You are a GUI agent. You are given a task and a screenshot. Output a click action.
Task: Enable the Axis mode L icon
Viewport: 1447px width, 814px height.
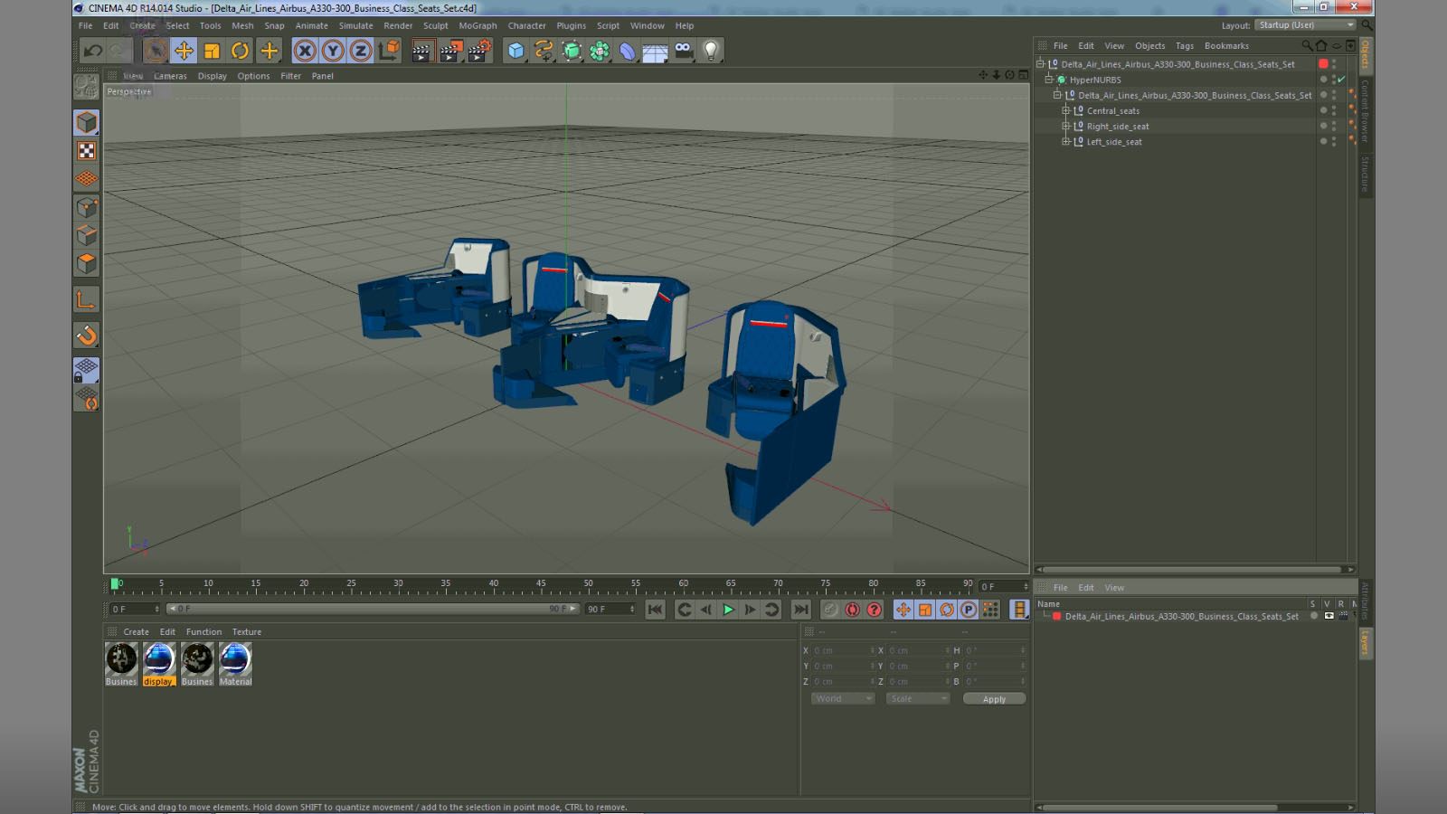(x=87, y=299)
